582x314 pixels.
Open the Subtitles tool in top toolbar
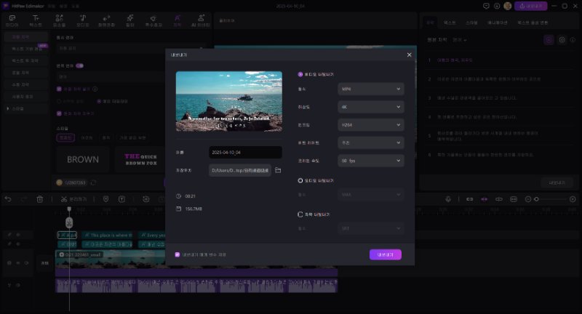point(177,21)
